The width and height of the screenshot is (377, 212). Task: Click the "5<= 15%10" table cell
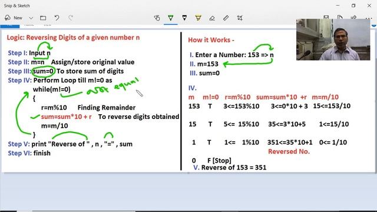pos(241,124)
